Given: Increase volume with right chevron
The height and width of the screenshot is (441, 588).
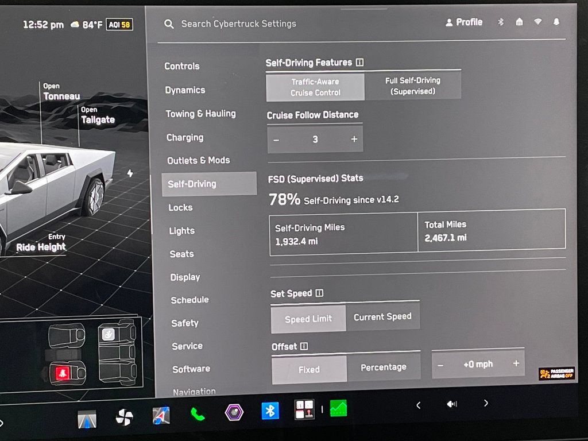Looking at the screenshot, I should pyautogui.click(x=486, y=403).
